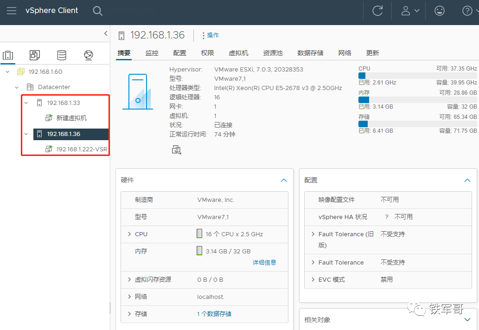
Task: Select VM 192.168.1.222-VSR
Action: coord(82,149)
